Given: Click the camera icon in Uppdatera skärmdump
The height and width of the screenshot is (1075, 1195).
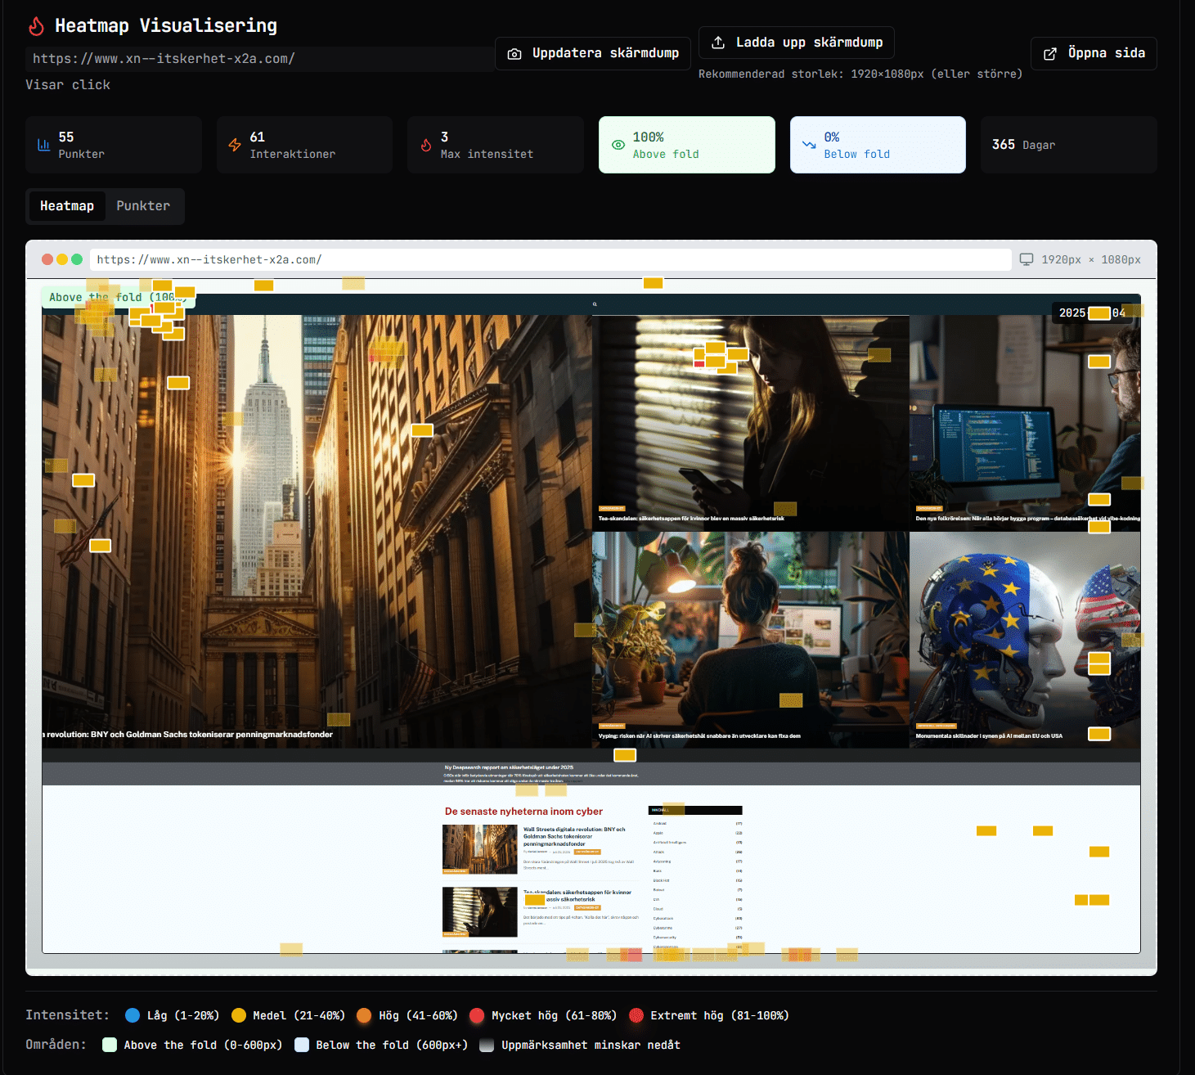Looking at the screenshot, I should 514,54.
